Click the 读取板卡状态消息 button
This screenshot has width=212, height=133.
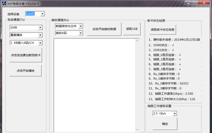click(163, 30)
